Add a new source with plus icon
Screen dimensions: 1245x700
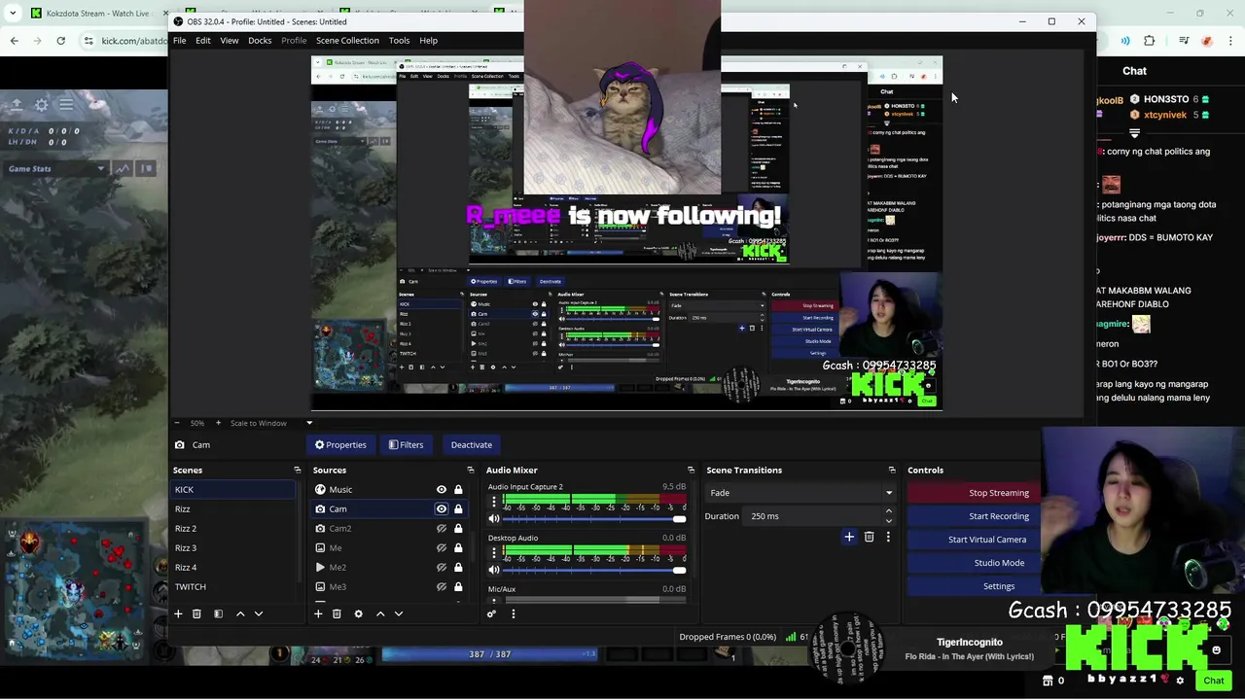coord(318,613)
